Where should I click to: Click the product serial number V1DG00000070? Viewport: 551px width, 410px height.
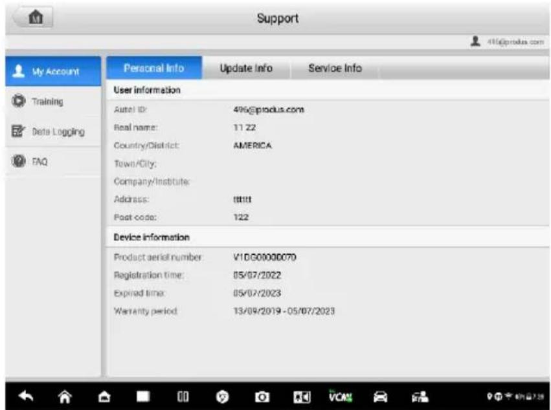pyautogui.click(x=265, y=257)
